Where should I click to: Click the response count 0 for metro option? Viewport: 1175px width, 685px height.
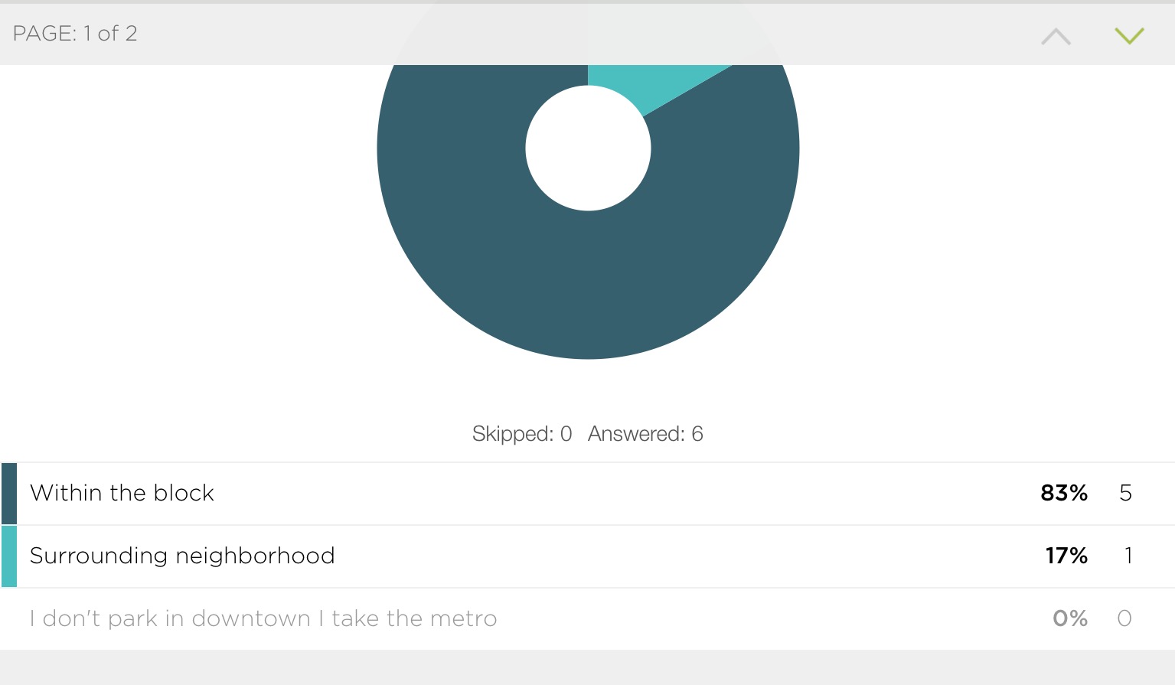coord(1124,618)
